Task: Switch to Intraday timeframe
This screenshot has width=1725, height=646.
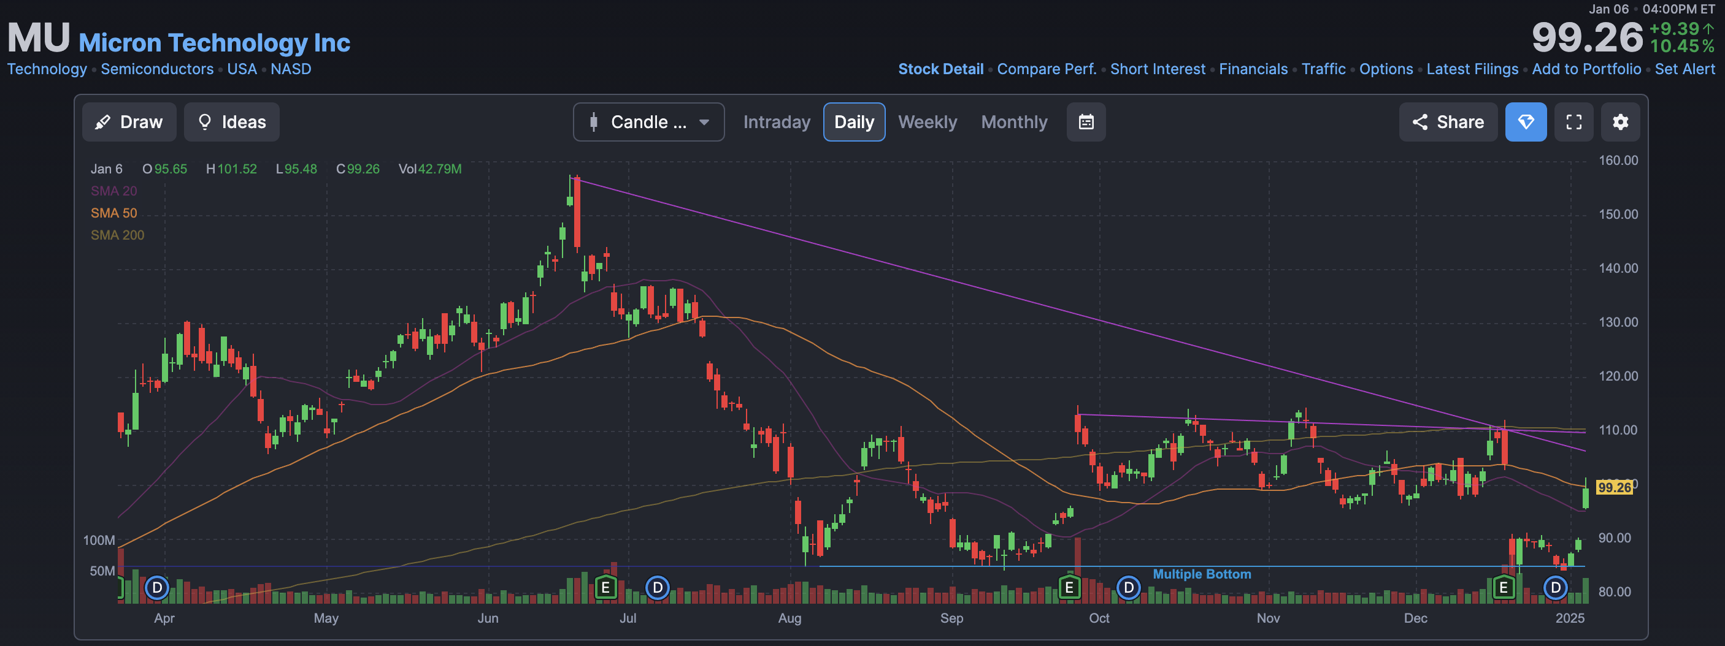Action: [x=777, y=122]
